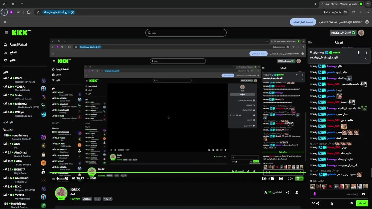Click the green stream progress bar

(178, 172)
